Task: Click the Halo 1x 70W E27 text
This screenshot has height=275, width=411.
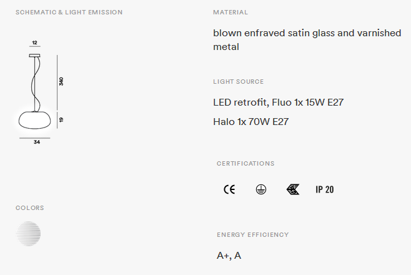Action: 251,122
